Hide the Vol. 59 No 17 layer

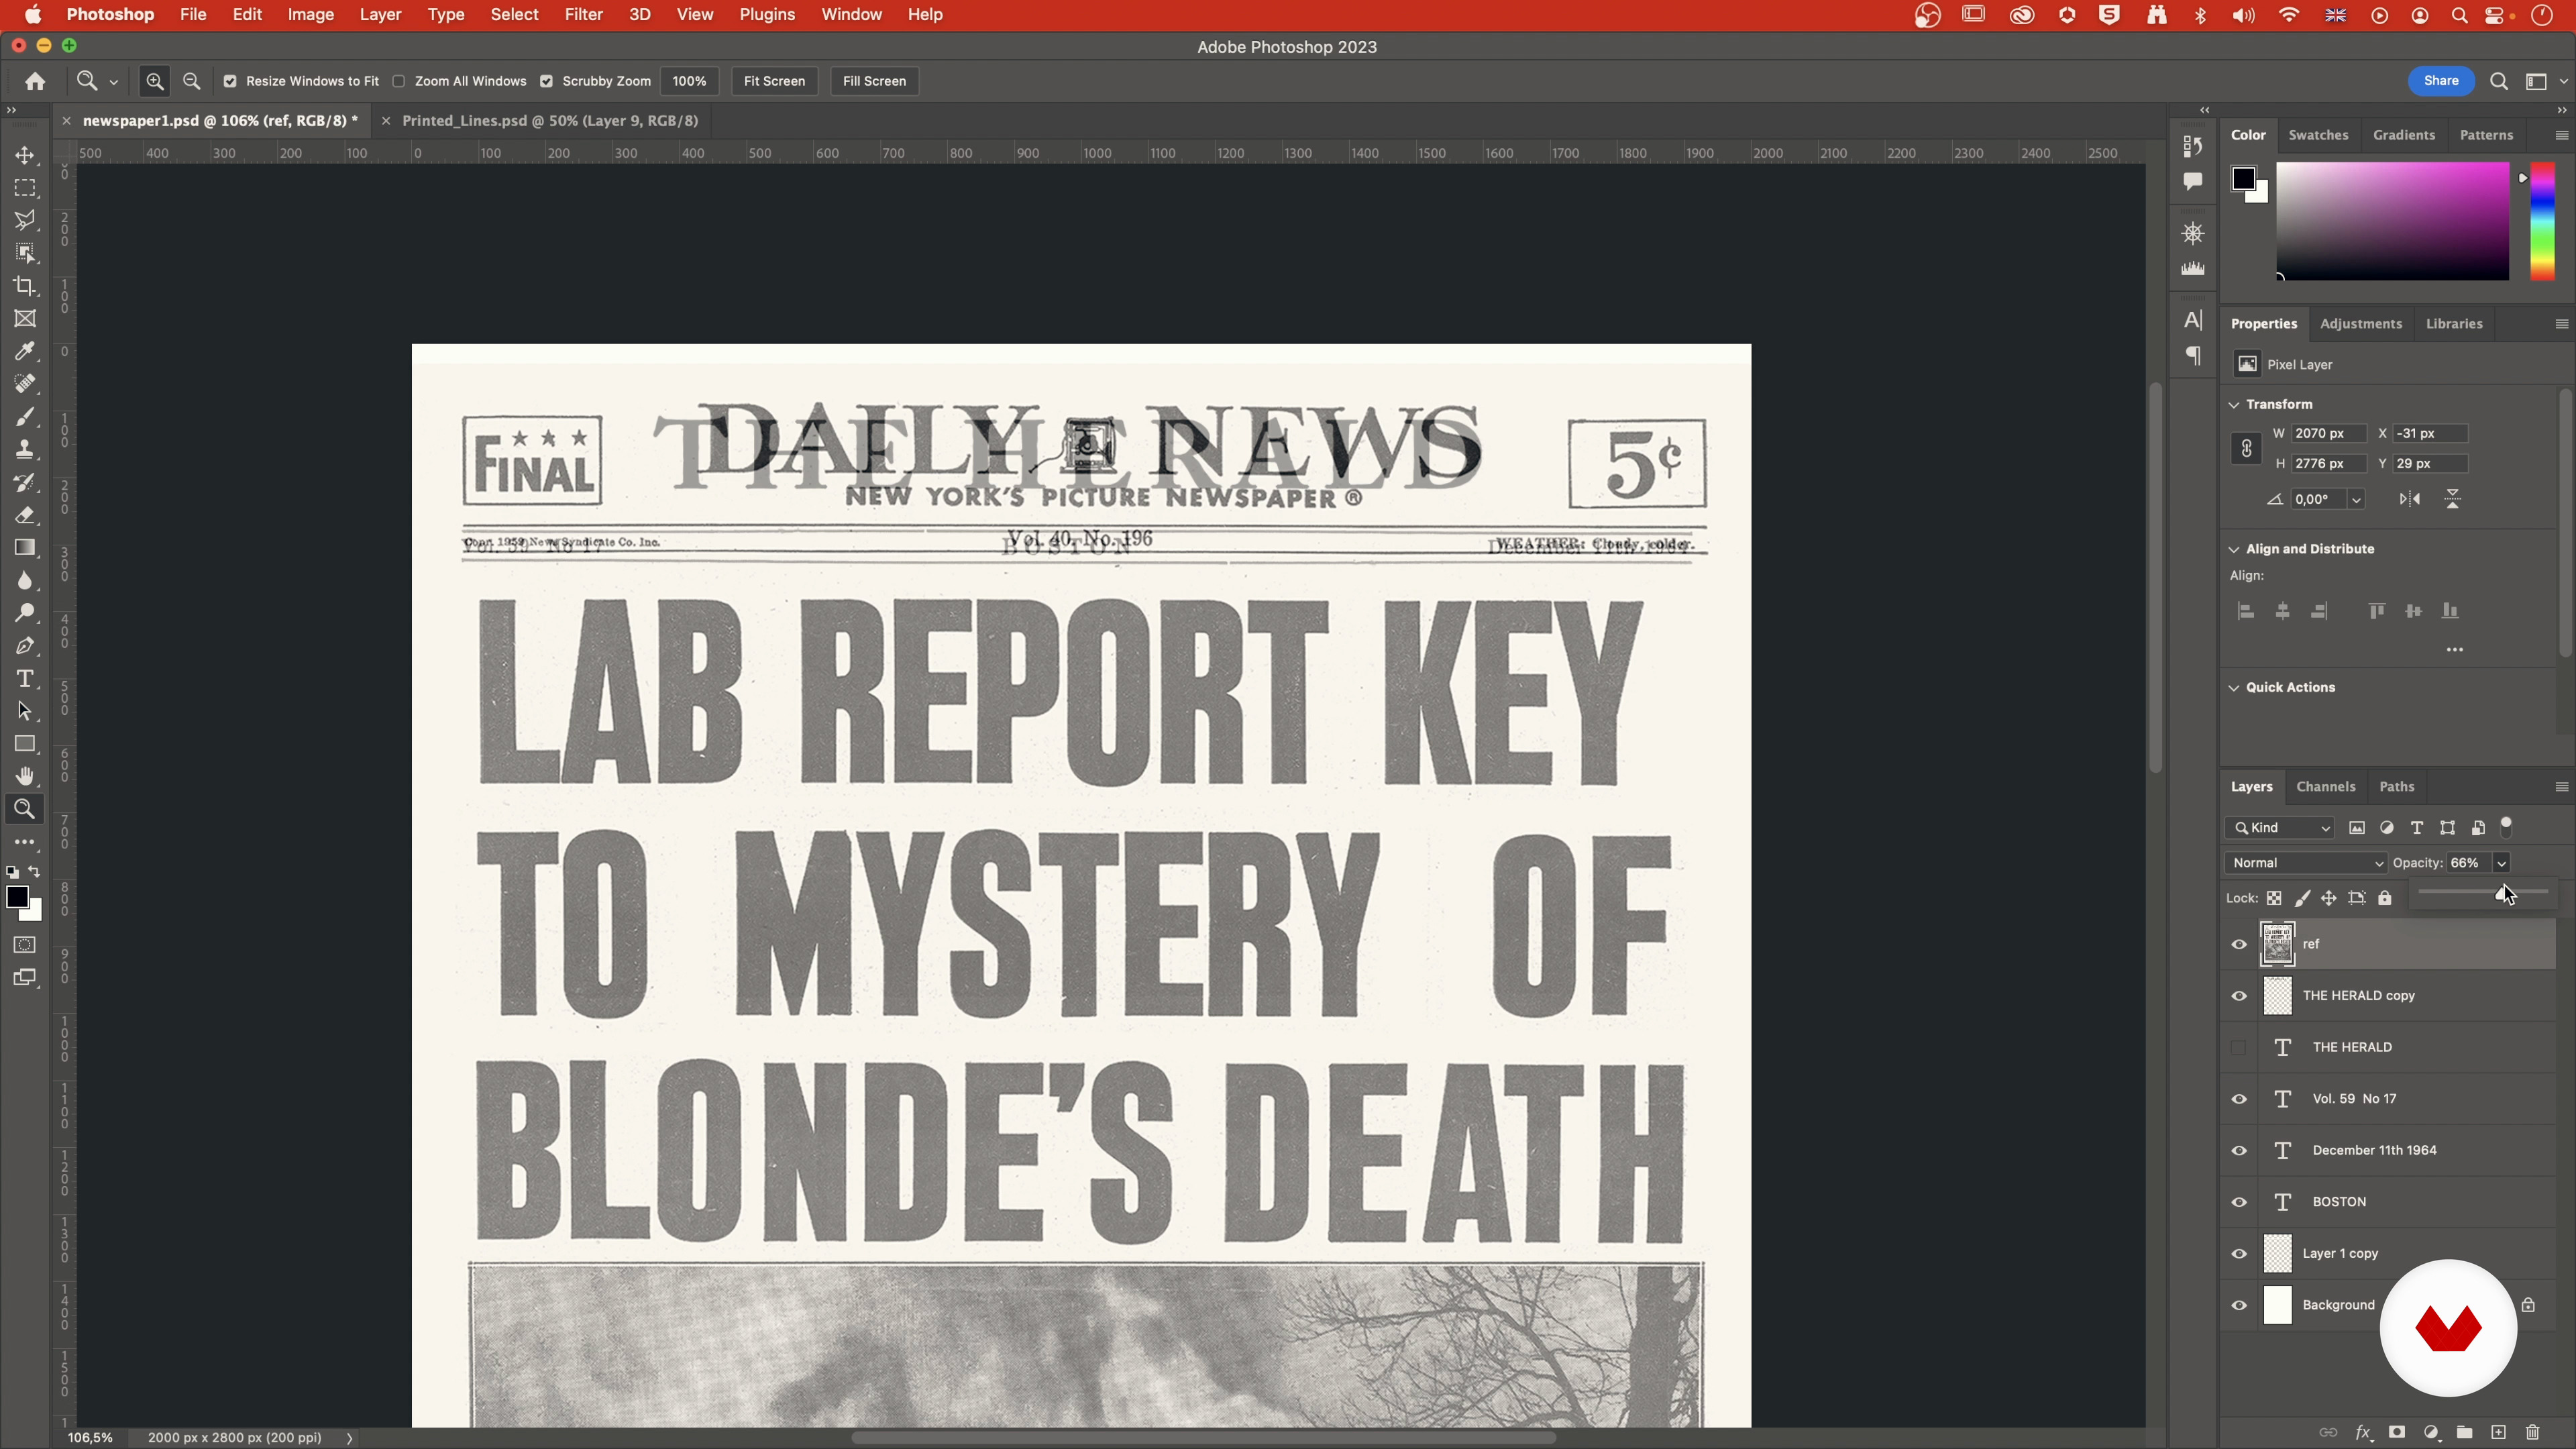(x=2239, y=1099)
